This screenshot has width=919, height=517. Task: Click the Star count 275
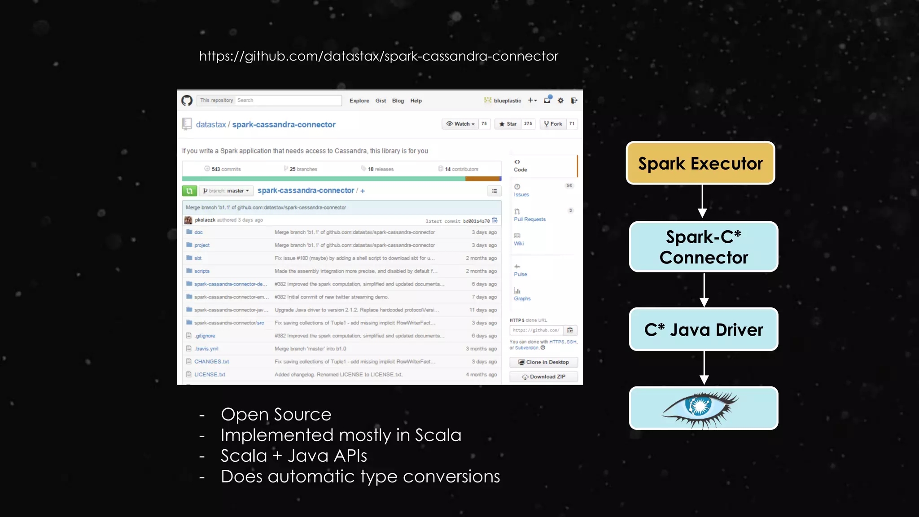coord(528,124)
